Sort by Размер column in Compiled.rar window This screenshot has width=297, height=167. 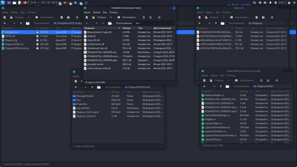[x=129, y=28]
